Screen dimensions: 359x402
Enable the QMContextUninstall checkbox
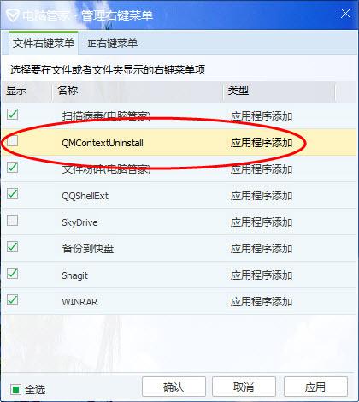coord(13,141)
